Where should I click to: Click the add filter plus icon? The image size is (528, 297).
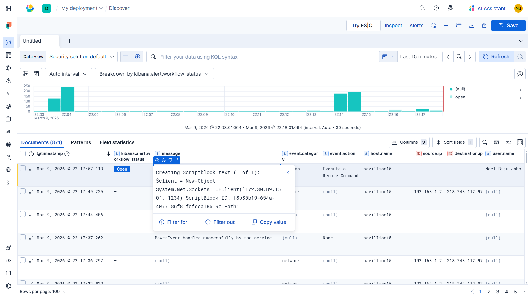coord(137,57)
